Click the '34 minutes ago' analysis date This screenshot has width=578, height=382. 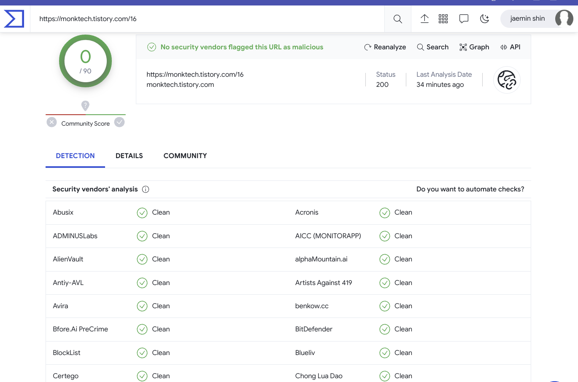coord(440,85)
